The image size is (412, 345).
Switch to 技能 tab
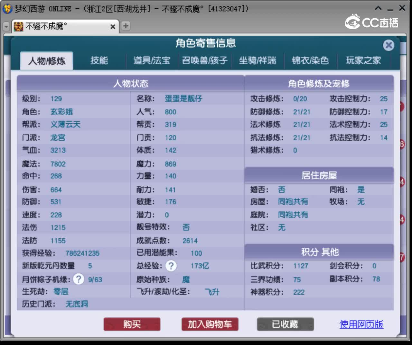99,60
